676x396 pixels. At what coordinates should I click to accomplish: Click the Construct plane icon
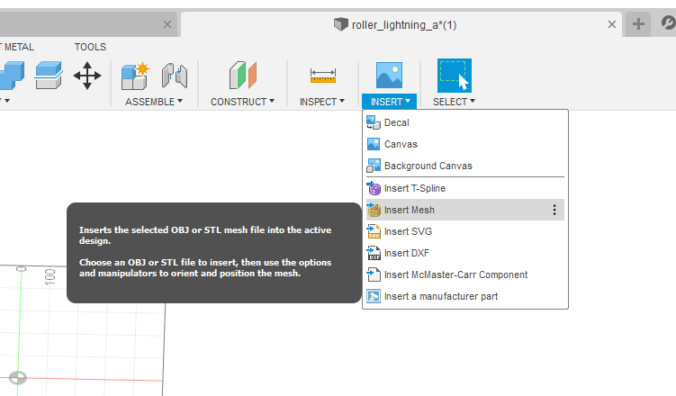tap(243, 75)
